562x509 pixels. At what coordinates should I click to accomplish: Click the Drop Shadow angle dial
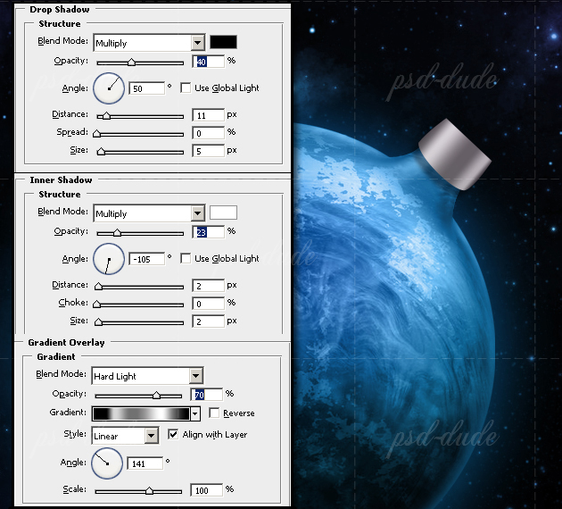coord(109,88)
